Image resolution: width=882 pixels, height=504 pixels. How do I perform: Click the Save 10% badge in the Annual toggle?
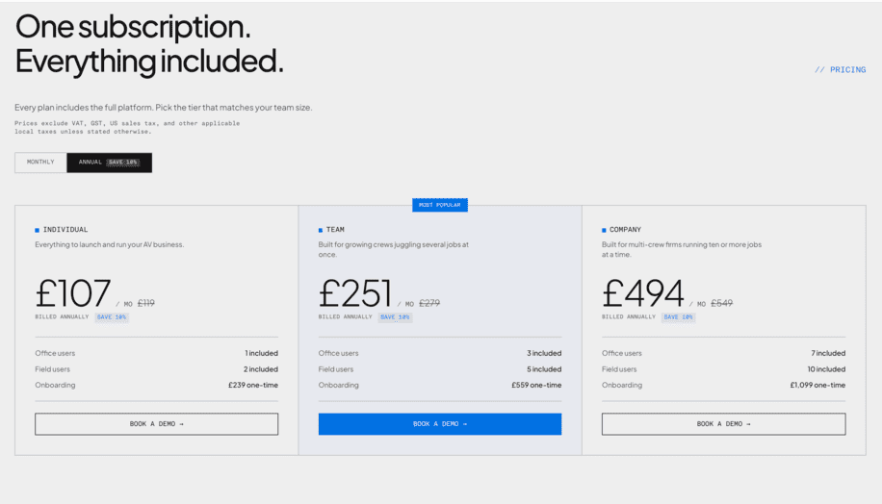coord(122,163)
